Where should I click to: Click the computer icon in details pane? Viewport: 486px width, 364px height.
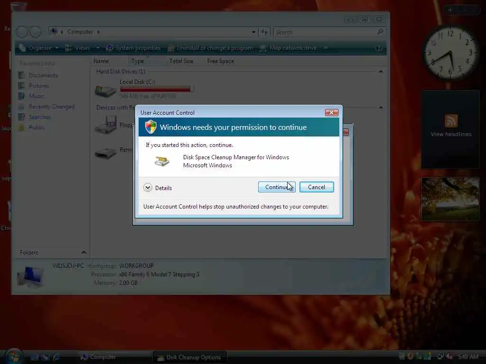tap(30, 276)
